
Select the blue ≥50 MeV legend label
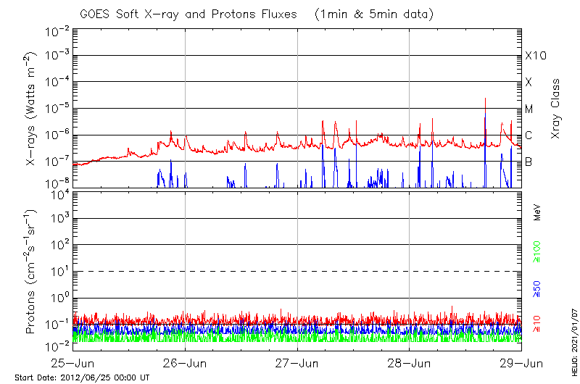pos(537,288)
